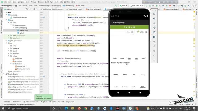Open the Android project view dropdown
The image size is (198, 111).
(9, 9)
